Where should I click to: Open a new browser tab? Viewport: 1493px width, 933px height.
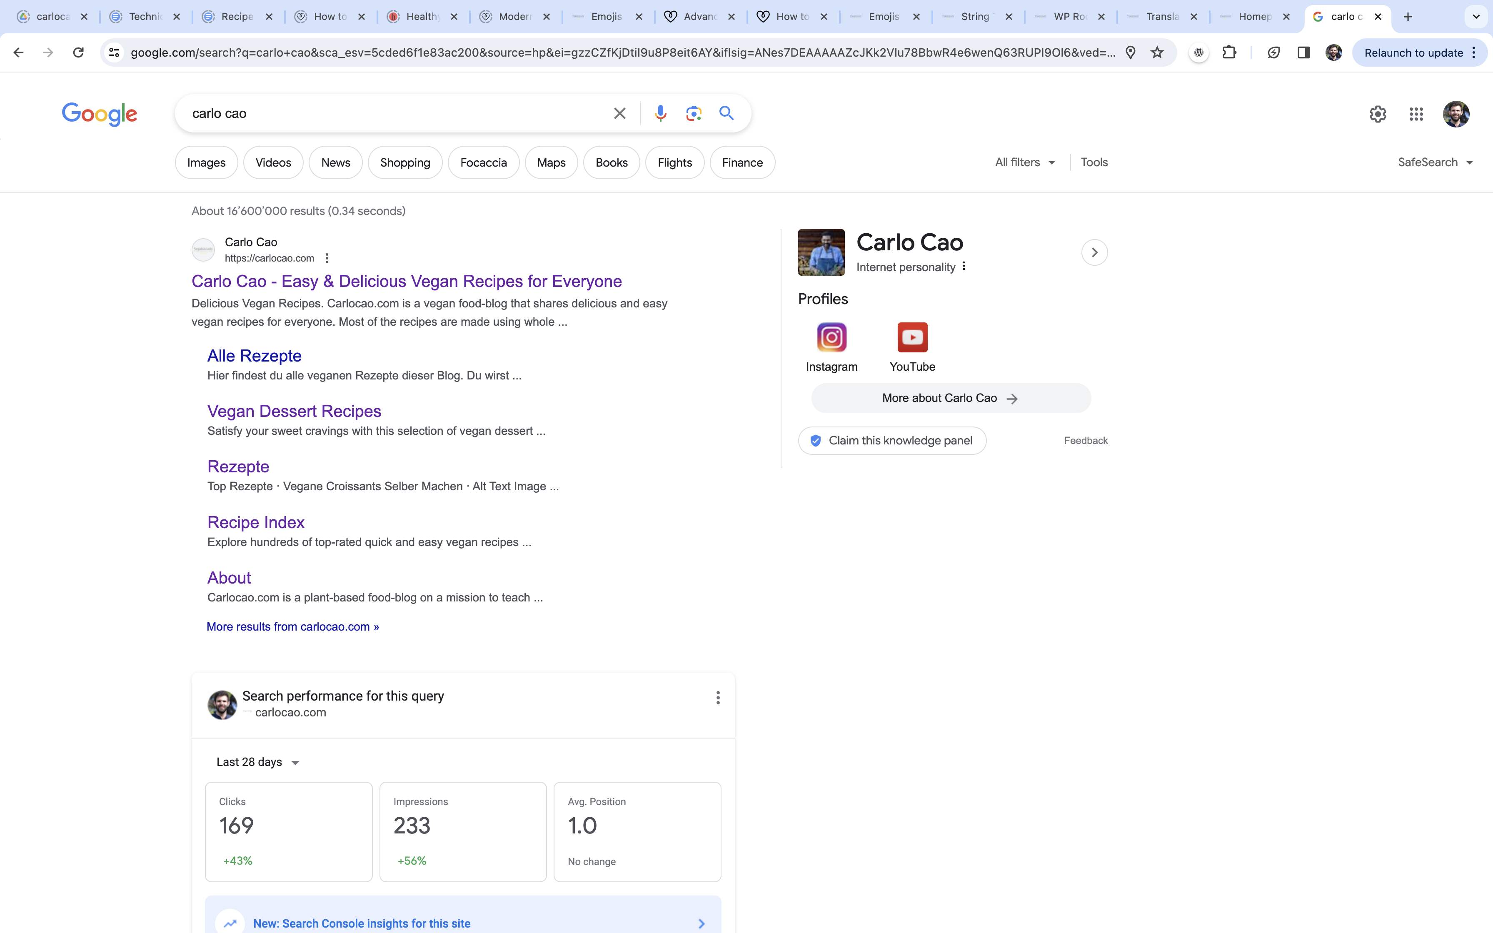(x=1408, y=17)
